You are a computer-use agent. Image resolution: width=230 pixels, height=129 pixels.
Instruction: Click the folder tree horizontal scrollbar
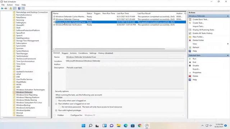click(x=19, y=117)
